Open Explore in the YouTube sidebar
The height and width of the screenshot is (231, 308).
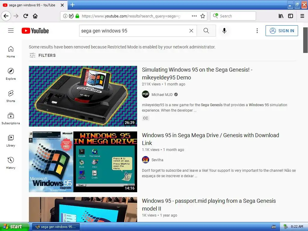pyautogui.click(x=11, y=74)
